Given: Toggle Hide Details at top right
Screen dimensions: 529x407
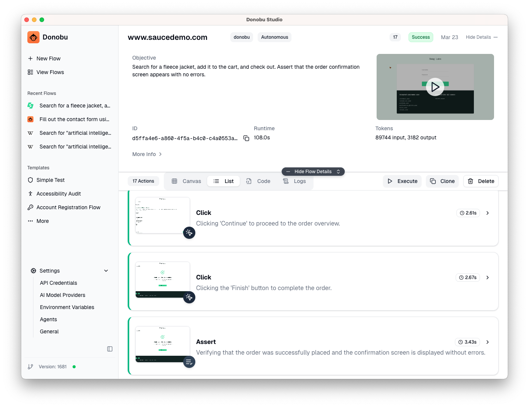Looking at the screenshot, I should (478, 37).
